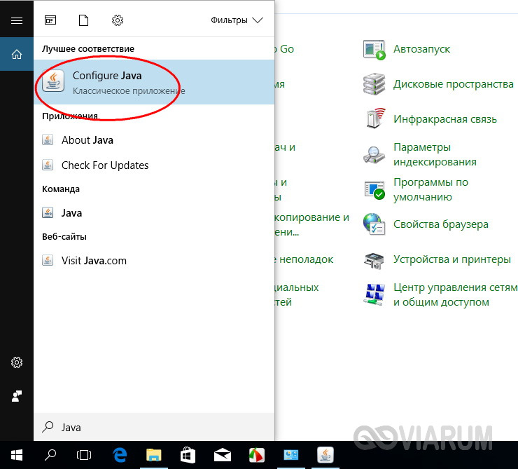
Task: Open Центр управления сетями link
Action: pos(455,294)
